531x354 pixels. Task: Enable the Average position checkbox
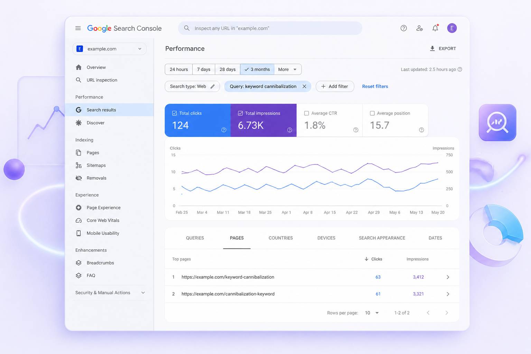coord(372,113)
